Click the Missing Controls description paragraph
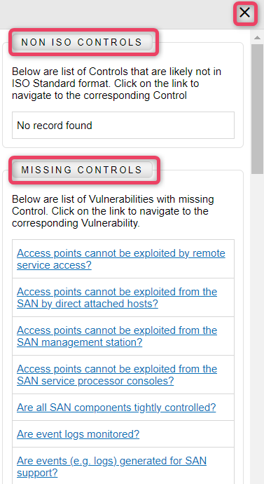The width and height of the screenshot is (264, 484). click(x=113, y=211)
